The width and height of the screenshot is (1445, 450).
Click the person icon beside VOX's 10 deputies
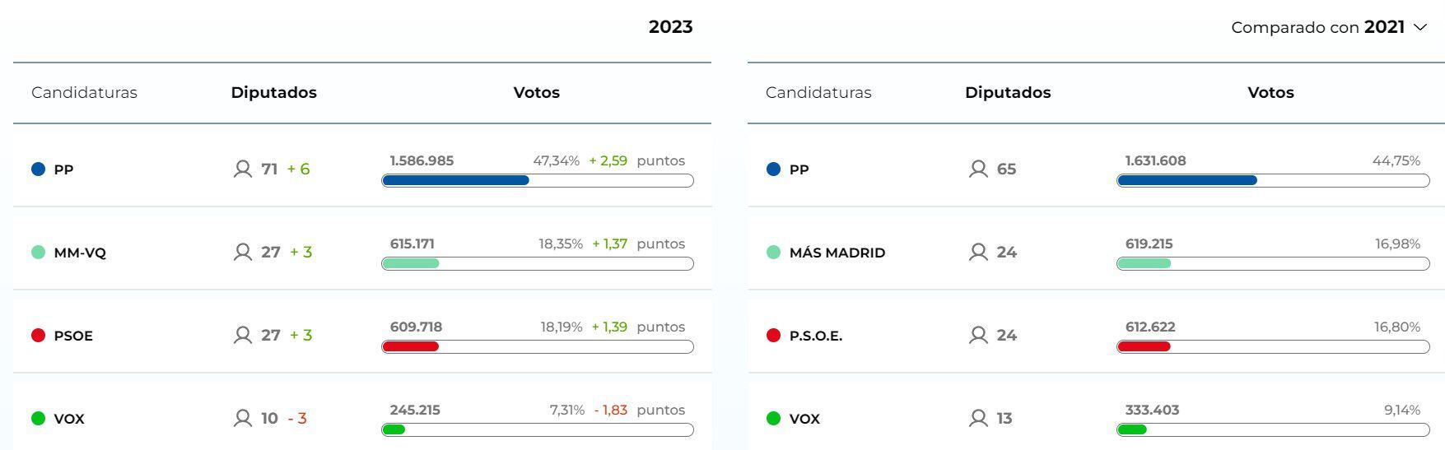point(243,419)
